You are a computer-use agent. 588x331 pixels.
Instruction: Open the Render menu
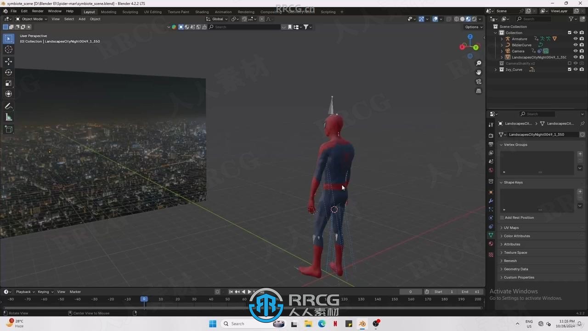click(38, 11)
